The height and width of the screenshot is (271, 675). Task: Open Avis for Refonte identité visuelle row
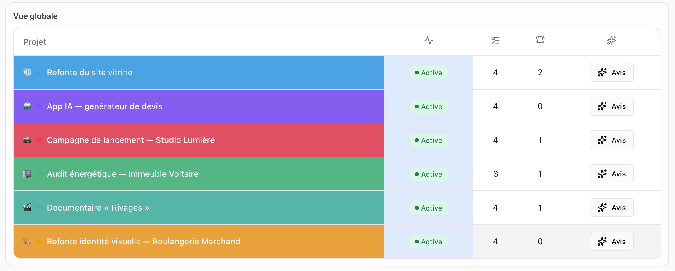point(611,241)
